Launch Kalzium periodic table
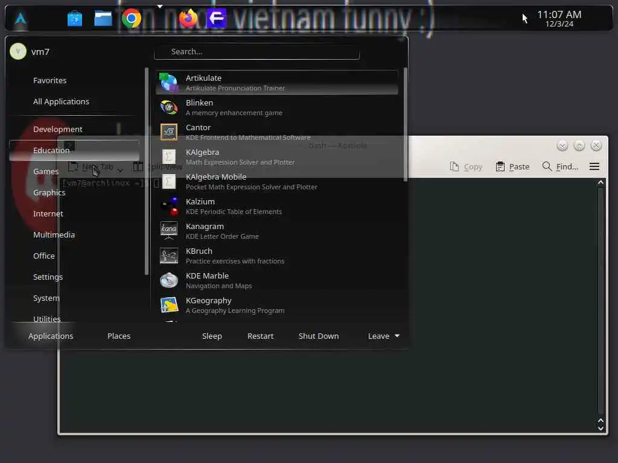This screenshot has width=618, height=463. (x=276, y=206)
